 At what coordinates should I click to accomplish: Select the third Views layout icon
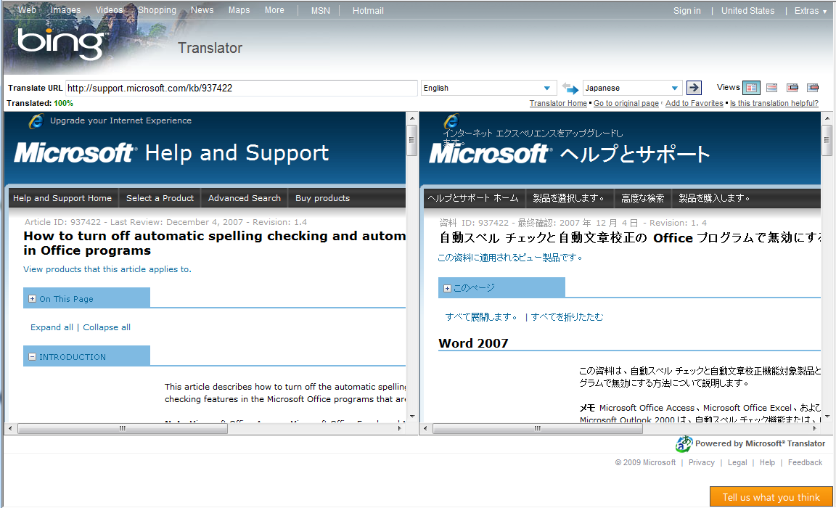point(792,88)
